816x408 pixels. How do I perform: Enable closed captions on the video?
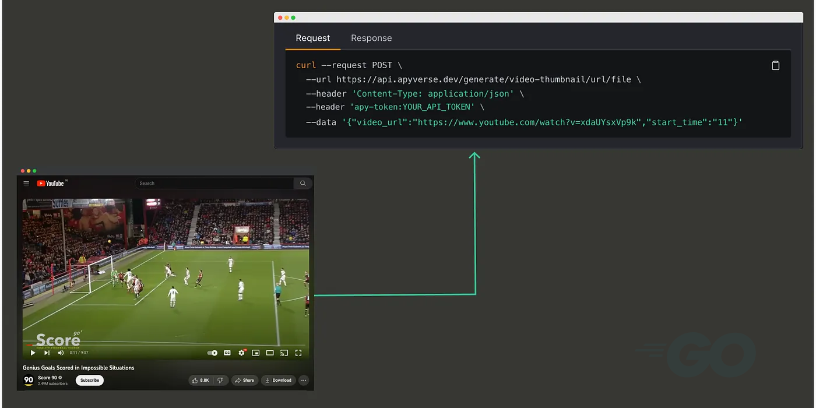coord(227,353)
